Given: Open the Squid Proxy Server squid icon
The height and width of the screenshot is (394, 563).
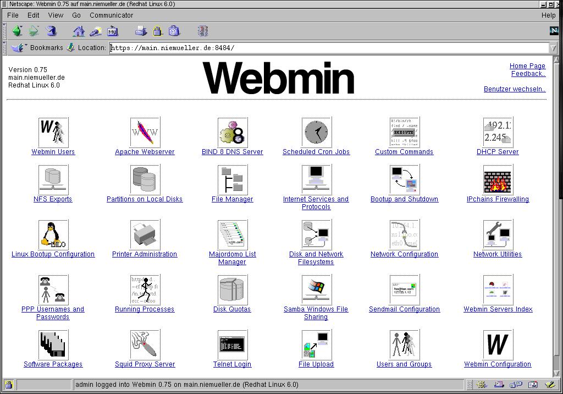Looking at the screenshot, I should coord(145,344).
